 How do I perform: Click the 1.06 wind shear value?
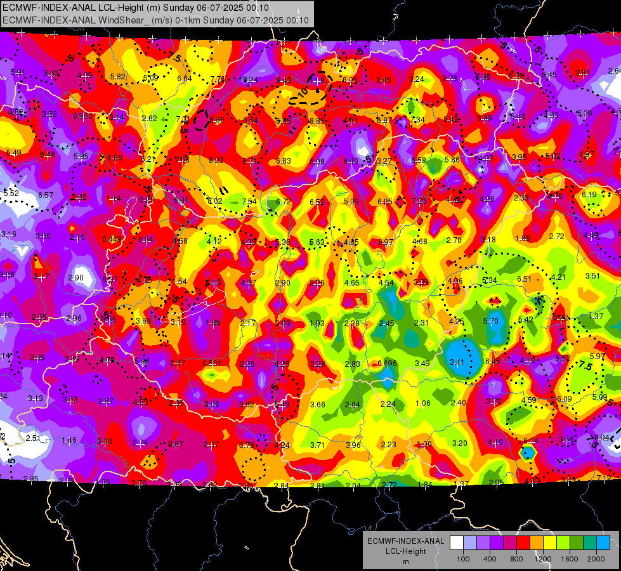(x=423, y=404)
